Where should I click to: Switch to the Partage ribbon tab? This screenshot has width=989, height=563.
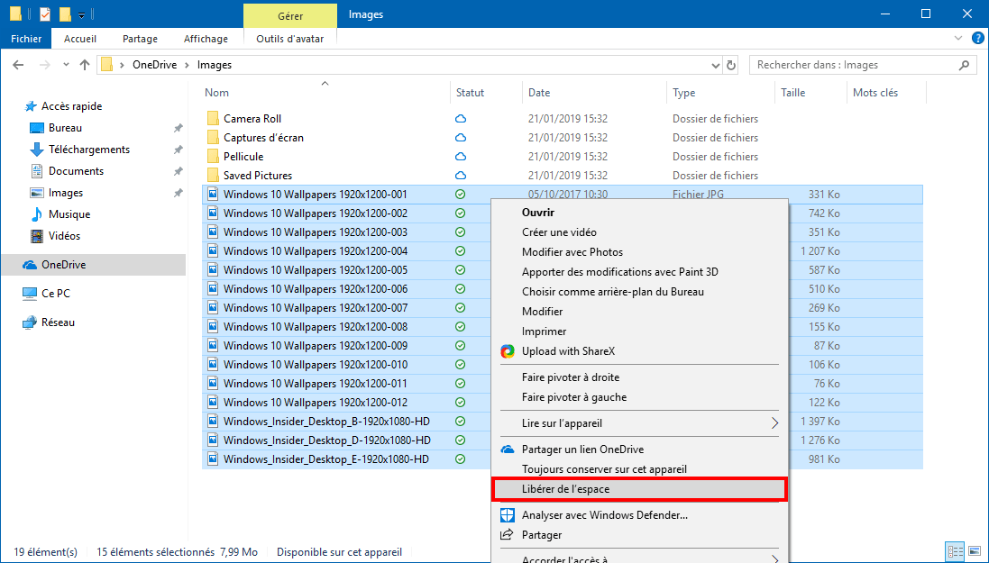coord(140,39)
